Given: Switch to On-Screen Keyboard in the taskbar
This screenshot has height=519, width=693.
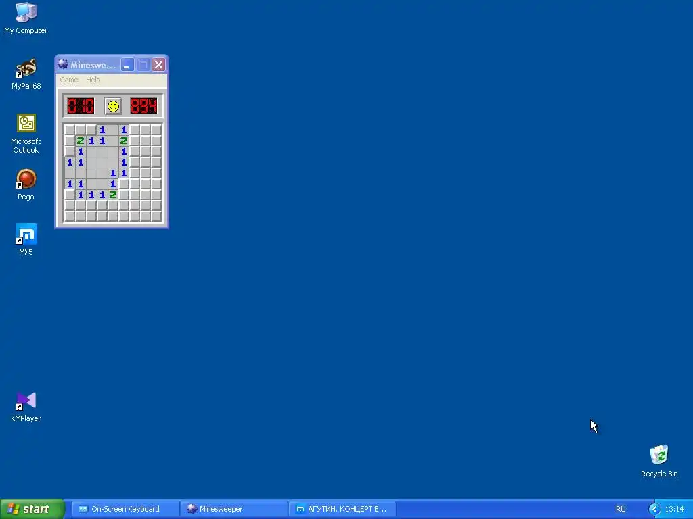Looking at the screenshot, I should [125, 509].
